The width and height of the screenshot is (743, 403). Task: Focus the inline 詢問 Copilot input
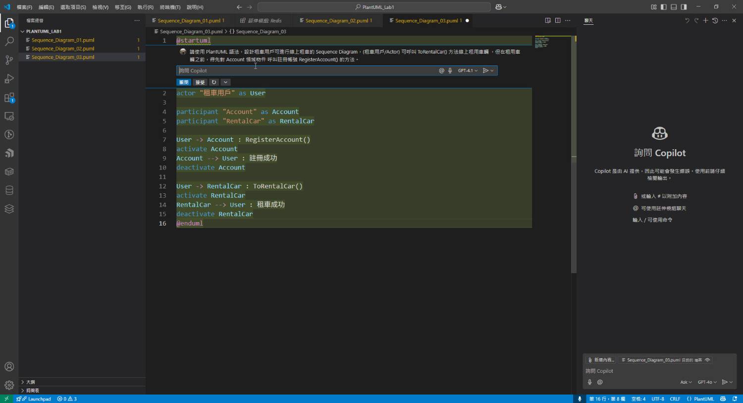[x=307, y=70]
